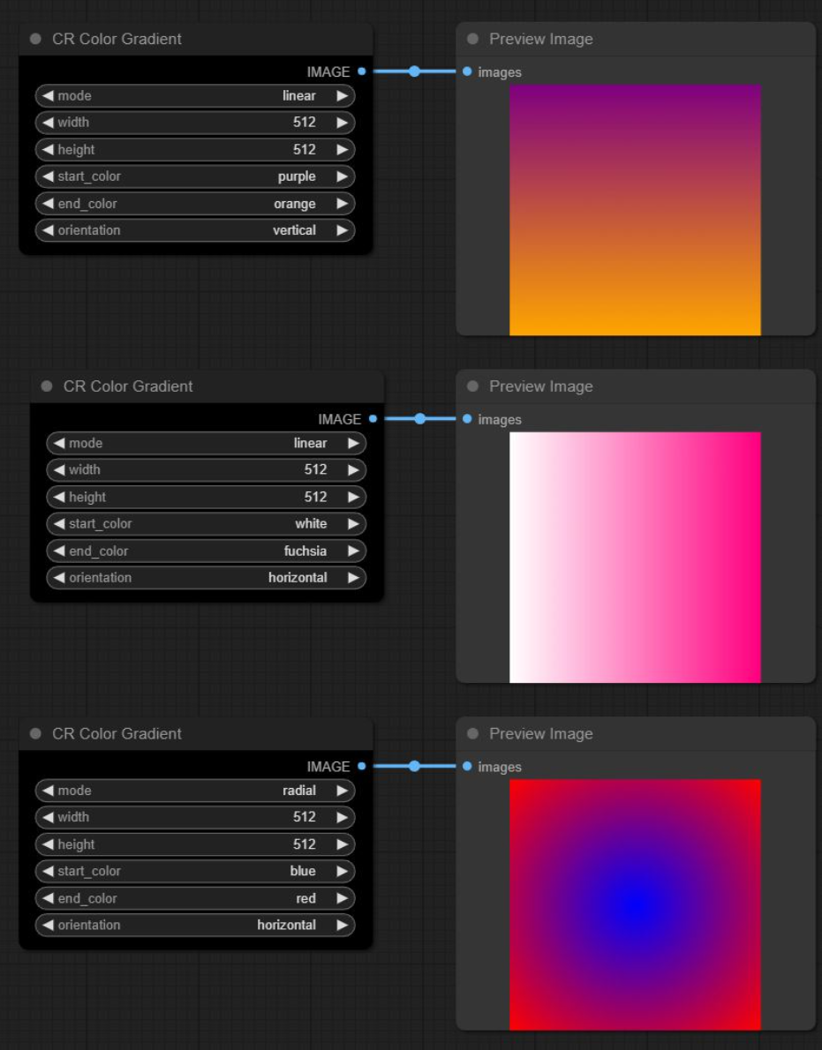Viewport: 822px width, 1050px height.
Task: Click the height 512 field in the radial node
Action: click(195, 844)
